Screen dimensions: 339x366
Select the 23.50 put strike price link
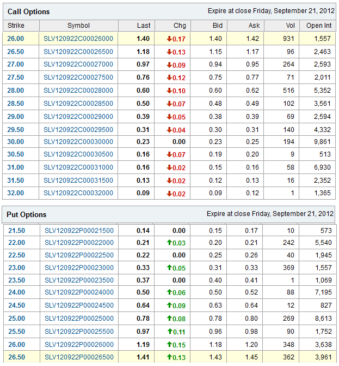16,280
